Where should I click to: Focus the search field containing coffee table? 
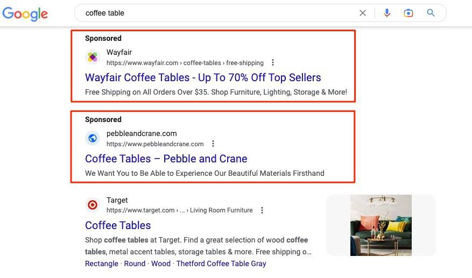click(215, 13)
